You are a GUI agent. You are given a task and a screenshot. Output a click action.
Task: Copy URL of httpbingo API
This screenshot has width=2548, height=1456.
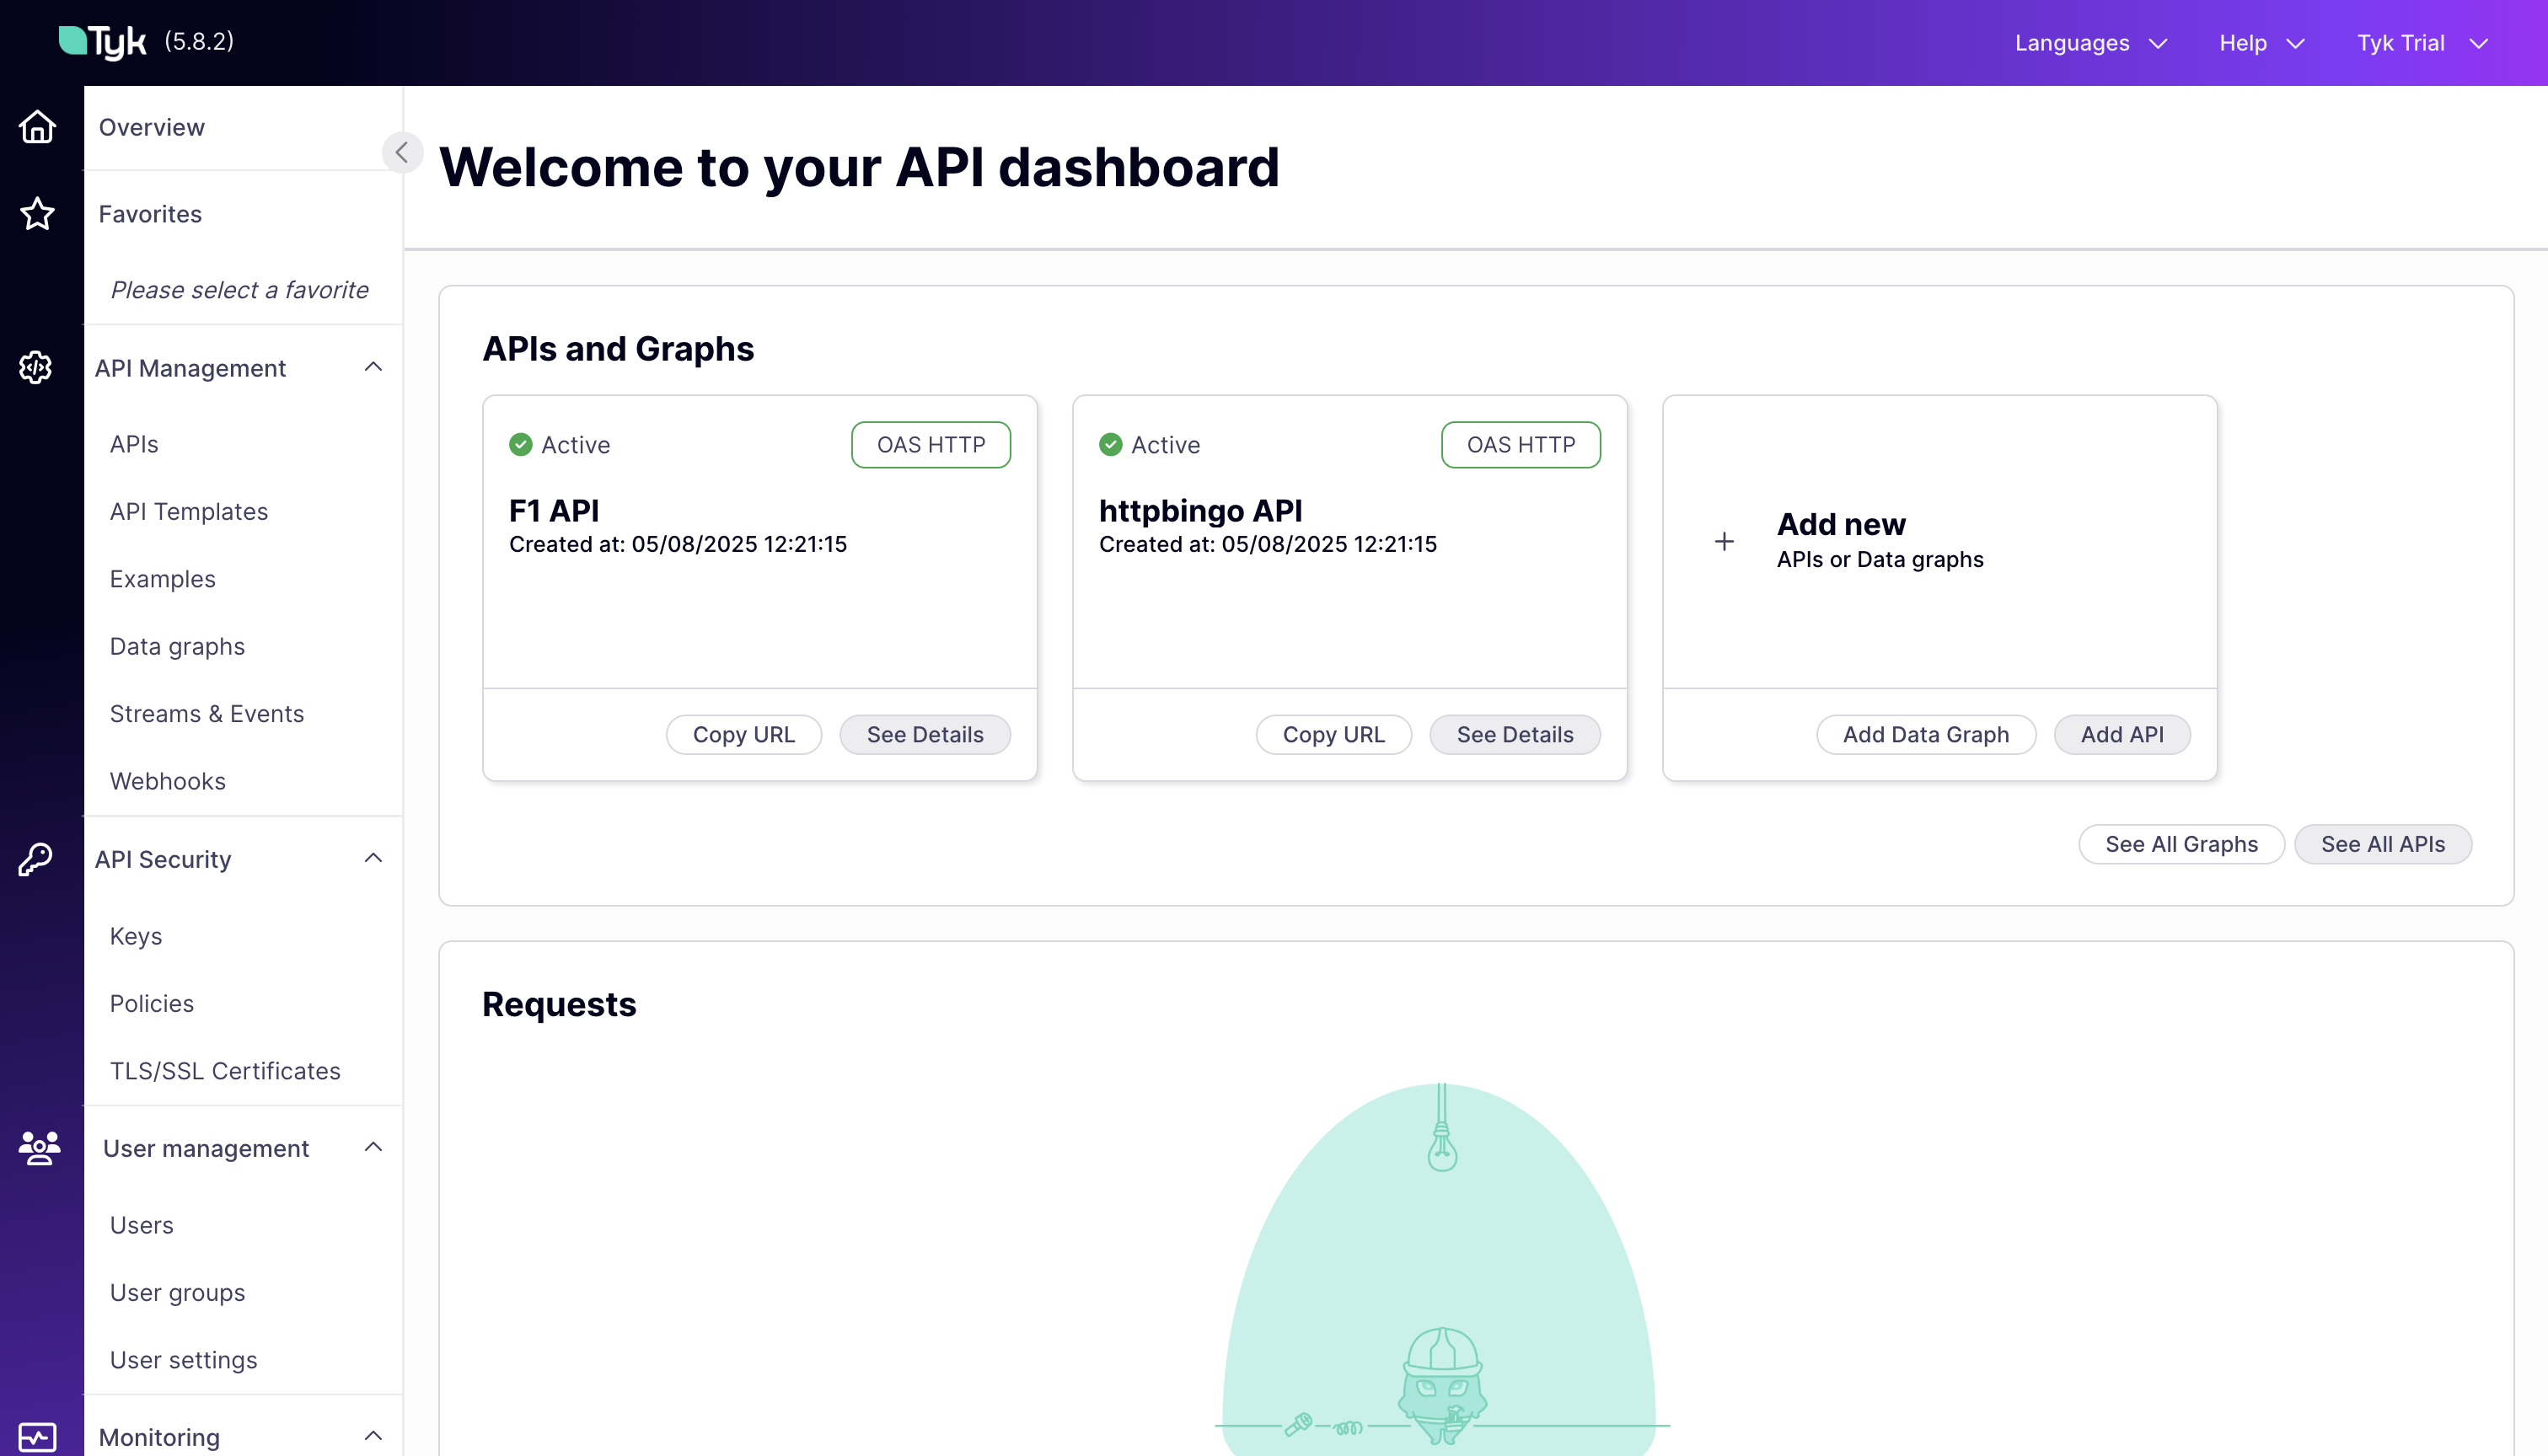click(x=1333, y=734)
